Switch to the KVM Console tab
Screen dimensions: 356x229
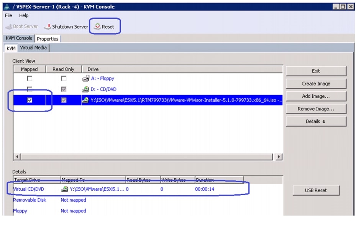[19, 38]
